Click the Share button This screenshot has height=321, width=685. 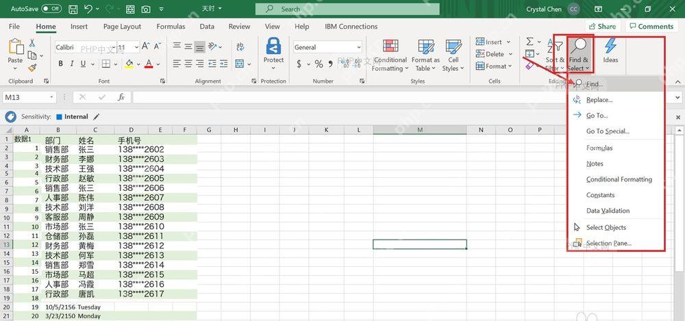[x=603, y=27]
